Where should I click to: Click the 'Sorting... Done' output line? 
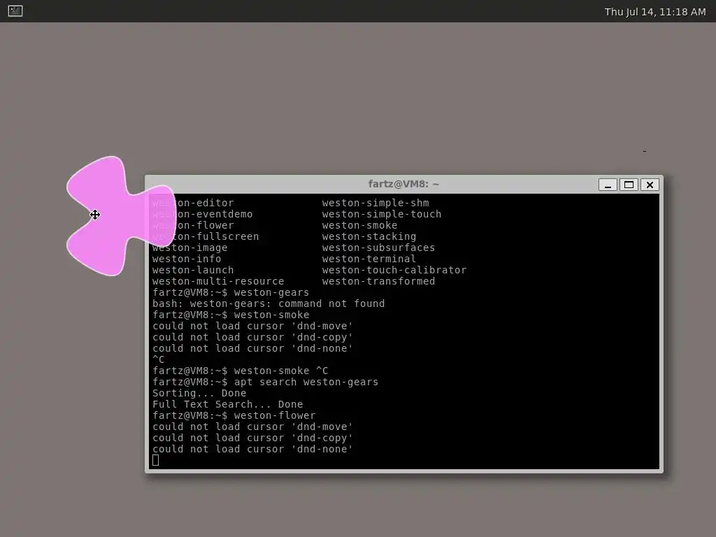(199, 393)
